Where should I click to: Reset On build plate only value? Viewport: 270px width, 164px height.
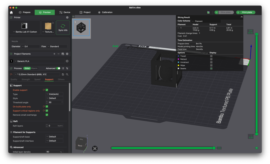pyautogui.click(x=44, y=107)
